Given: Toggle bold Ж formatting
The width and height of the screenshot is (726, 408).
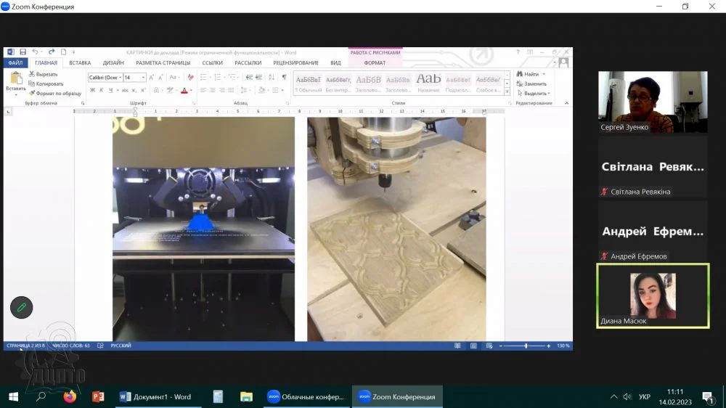Looking at the screenshot, I should coord(93,90).
